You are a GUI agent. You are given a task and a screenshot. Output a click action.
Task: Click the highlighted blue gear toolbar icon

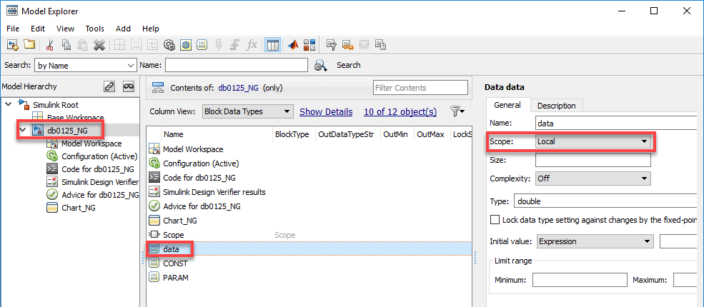click(186, 45)
